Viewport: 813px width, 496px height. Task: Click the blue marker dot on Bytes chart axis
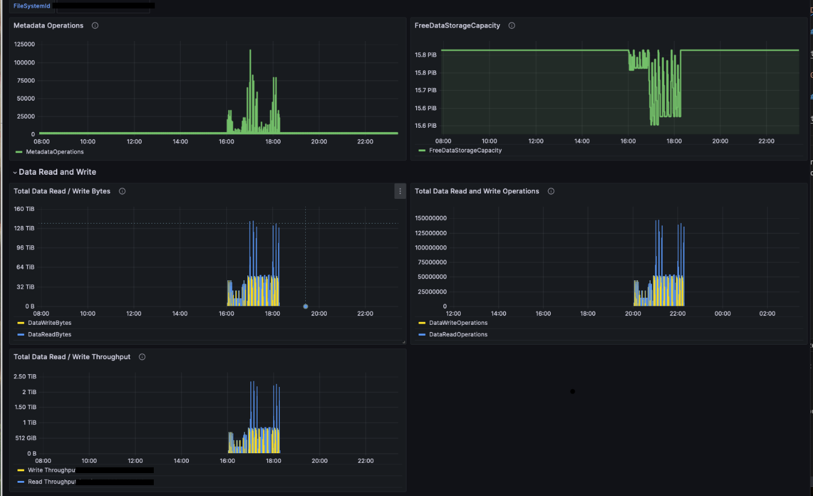[305, 307]
